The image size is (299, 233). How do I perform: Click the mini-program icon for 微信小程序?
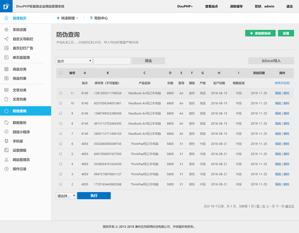[6, 132]
